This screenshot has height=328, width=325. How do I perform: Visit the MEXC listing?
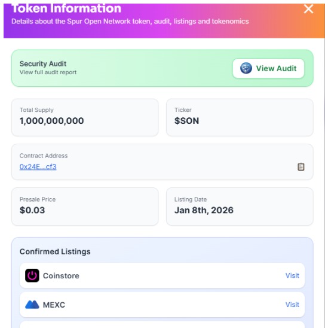point(292,305)
